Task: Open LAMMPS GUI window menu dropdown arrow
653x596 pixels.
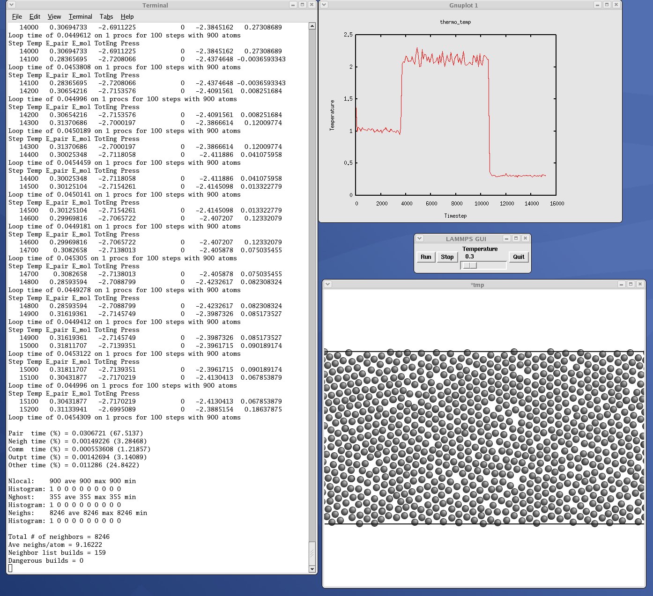Action: click(420, 238)
